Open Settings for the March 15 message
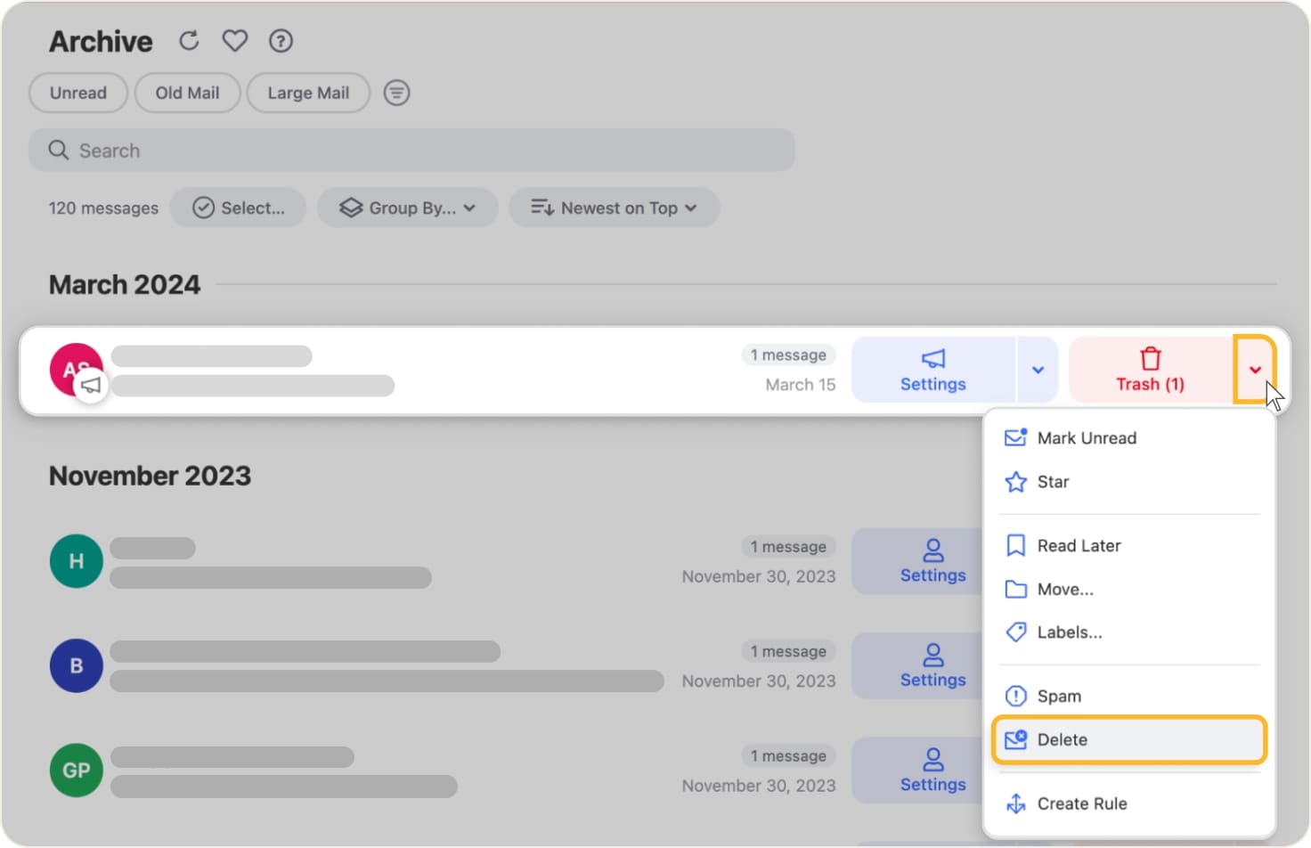The width and height of the screenshot is (1311, 848). (x=932, y=369)
